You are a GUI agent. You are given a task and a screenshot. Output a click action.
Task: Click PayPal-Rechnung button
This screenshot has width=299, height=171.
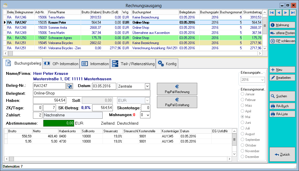177,89
